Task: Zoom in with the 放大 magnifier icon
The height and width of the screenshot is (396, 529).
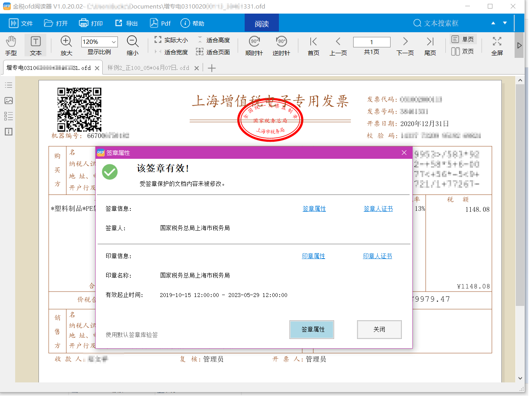Action: [x=66, y=42]
